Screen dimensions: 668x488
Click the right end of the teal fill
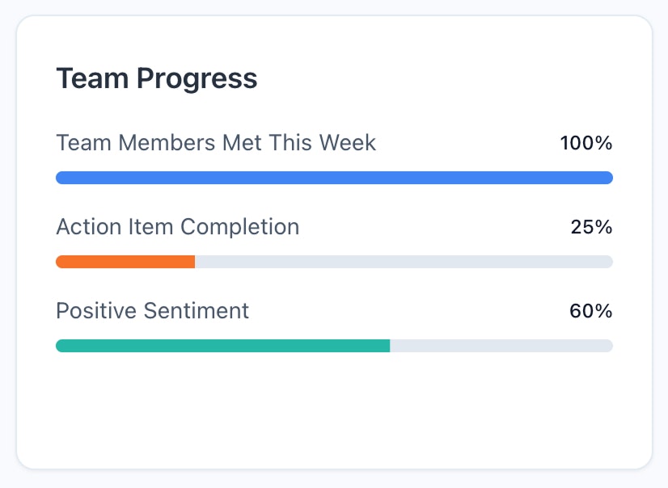tap(387, 346)
